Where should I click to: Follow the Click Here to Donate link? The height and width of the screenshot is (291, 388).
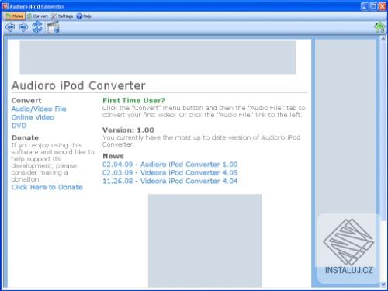point(47,187)
